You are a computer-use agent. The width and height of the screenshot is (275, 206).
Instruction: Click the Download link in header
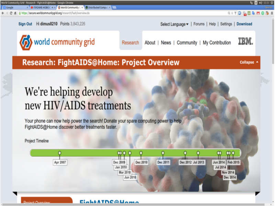click(244, 24)
